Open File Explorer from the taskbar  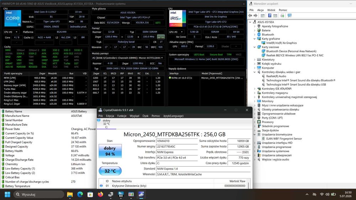pos(70,194)
